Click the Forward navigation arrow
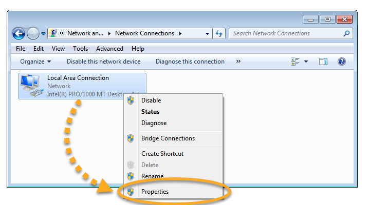The image size is (369, 205). pyautogui.click(x=33, y=34)
